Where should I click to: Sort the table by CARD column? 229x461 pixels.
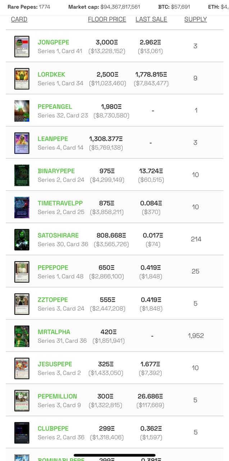pos(19,19)
